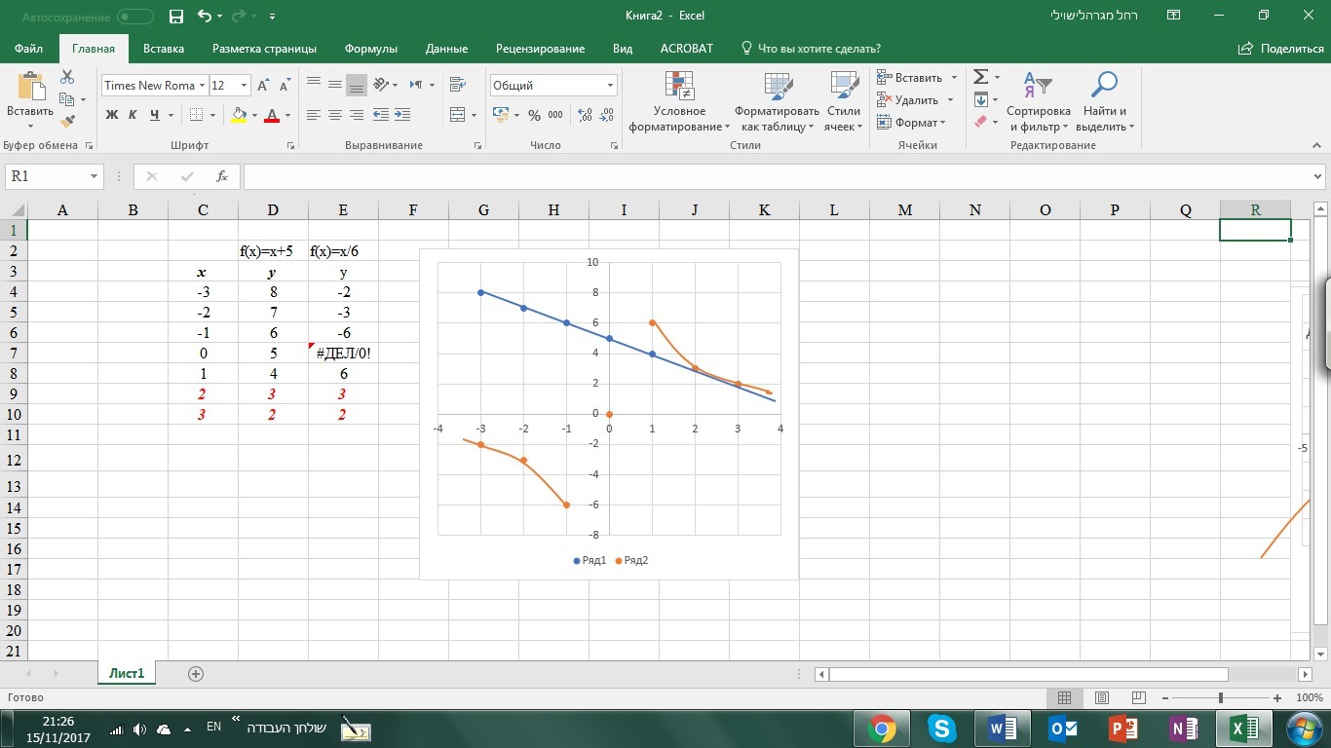This screenshot has width=1331, height=748.
Task: Click the Save icon in the title bar
Action: 176,16
